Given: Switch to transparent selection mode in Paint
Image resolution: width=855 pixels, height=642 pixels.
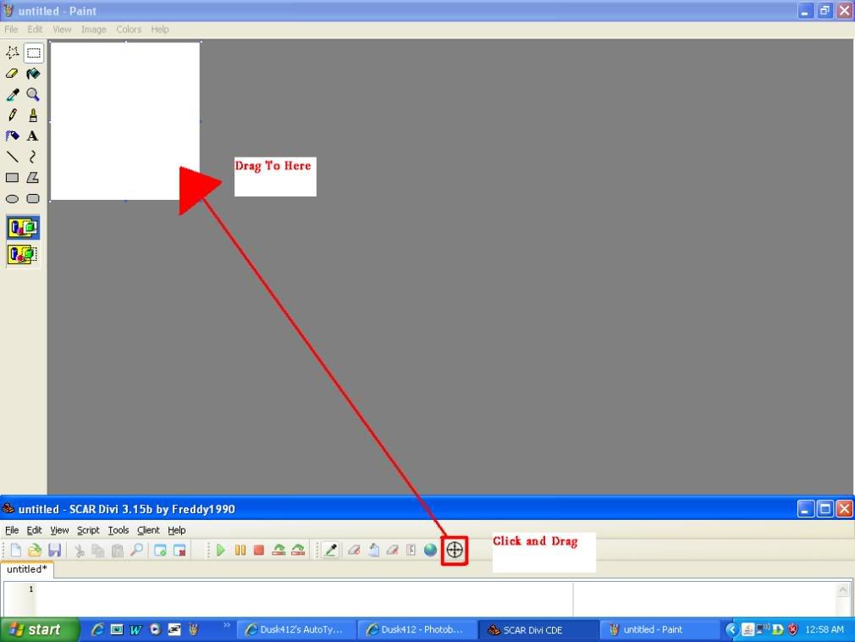Looking at the screenshot, I should coord(23,254).
